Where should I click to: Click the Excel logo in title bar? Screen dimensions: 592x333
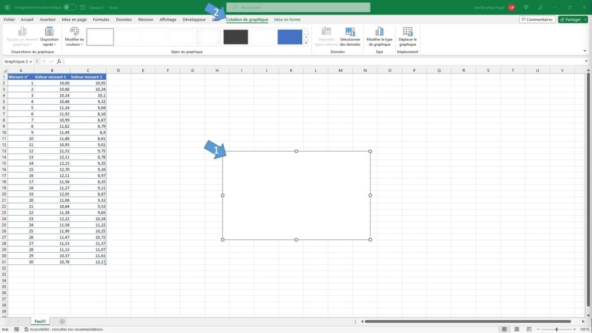[7, 7]
